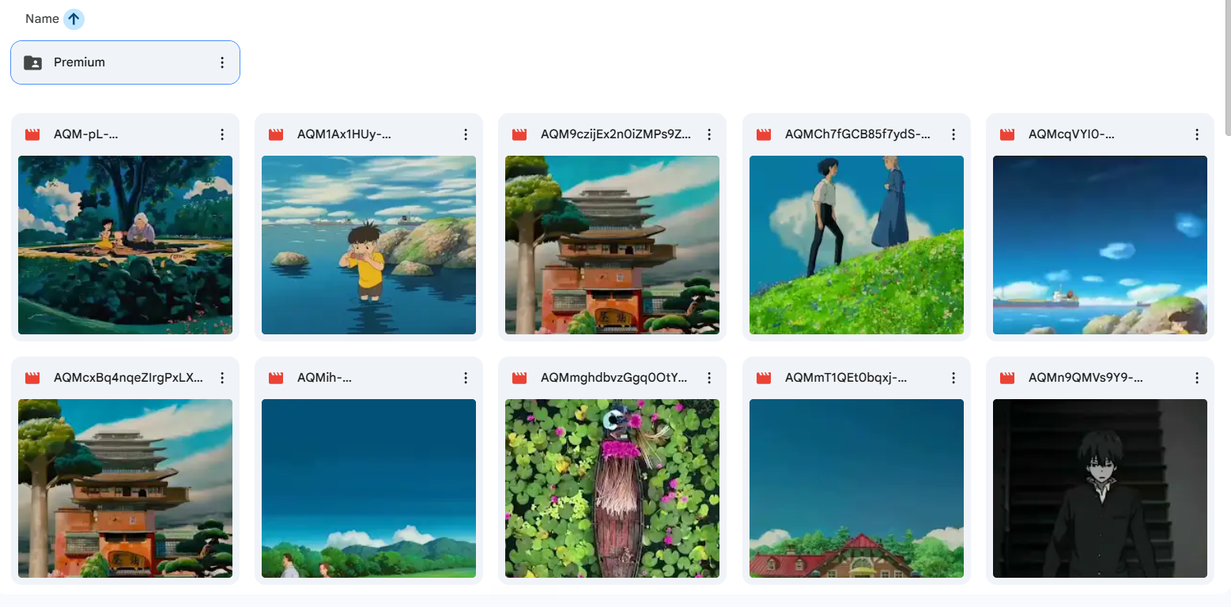1231x607 pixels.
Task: Click video file icon of AQMmghdbvzGgq0OtY
Action: [x=519, y=378]
